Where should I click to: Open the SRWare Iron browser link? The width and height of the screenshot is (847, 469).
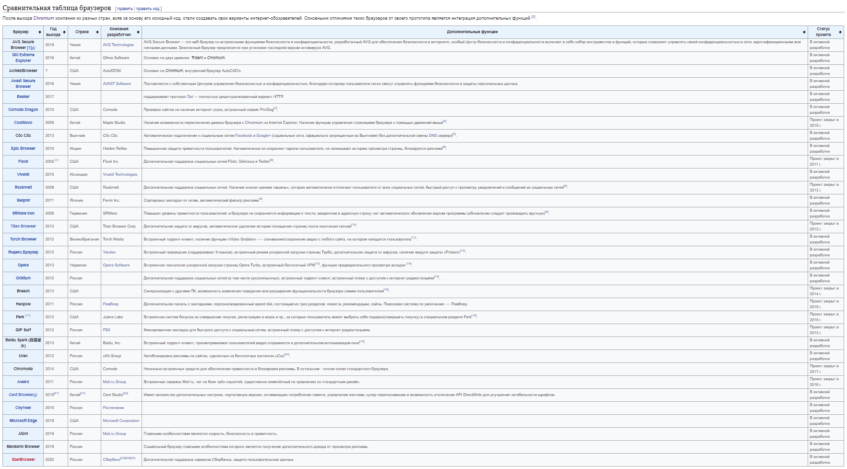coord(23,213)
